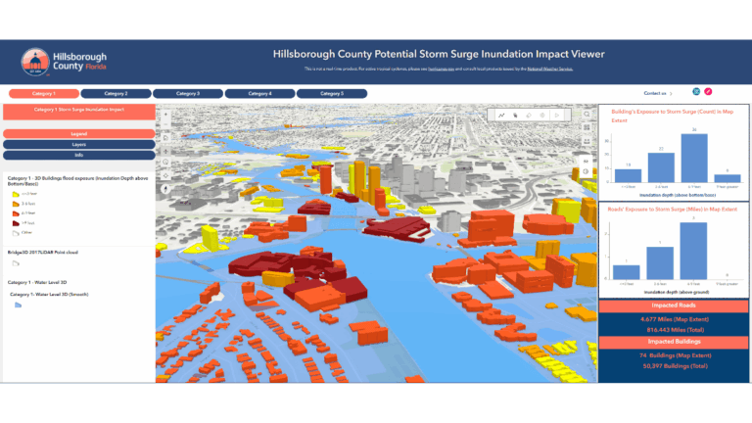Image resolution: width=752 pixels, height=423 pixels.
Task: Expand the Contact us chevron
Action: point(671,94)
